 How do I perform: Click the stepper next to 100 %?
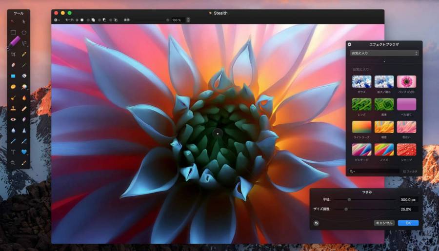pyautogui.click(x=188, y=20)
